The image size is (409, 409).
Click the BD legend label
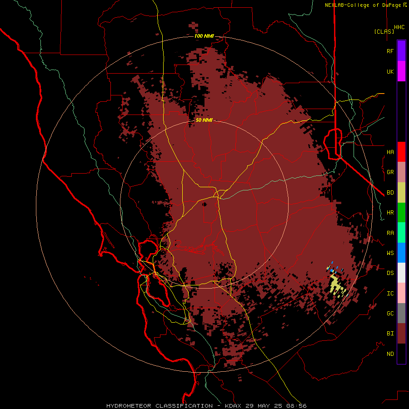[x=390, y=193]
